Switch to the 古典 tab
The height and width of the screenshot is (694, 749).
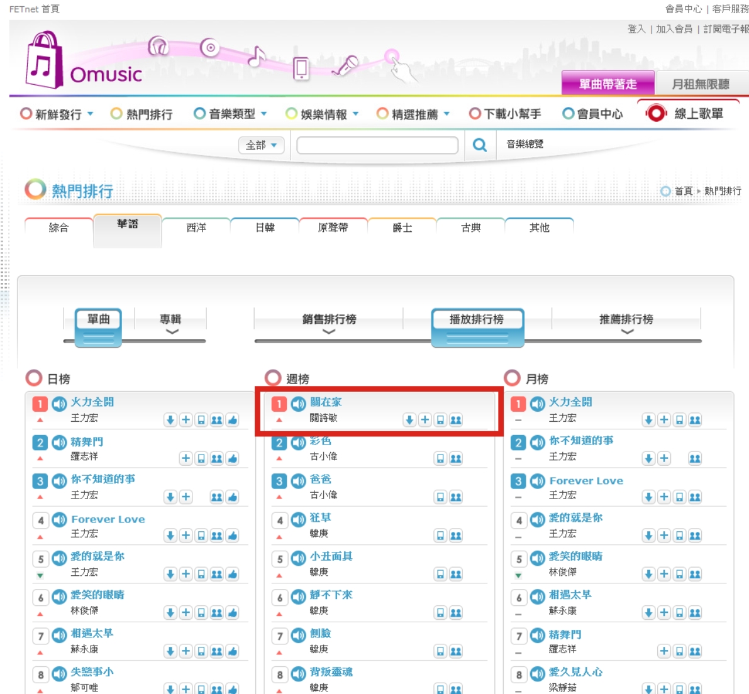(x=470, y=228)
